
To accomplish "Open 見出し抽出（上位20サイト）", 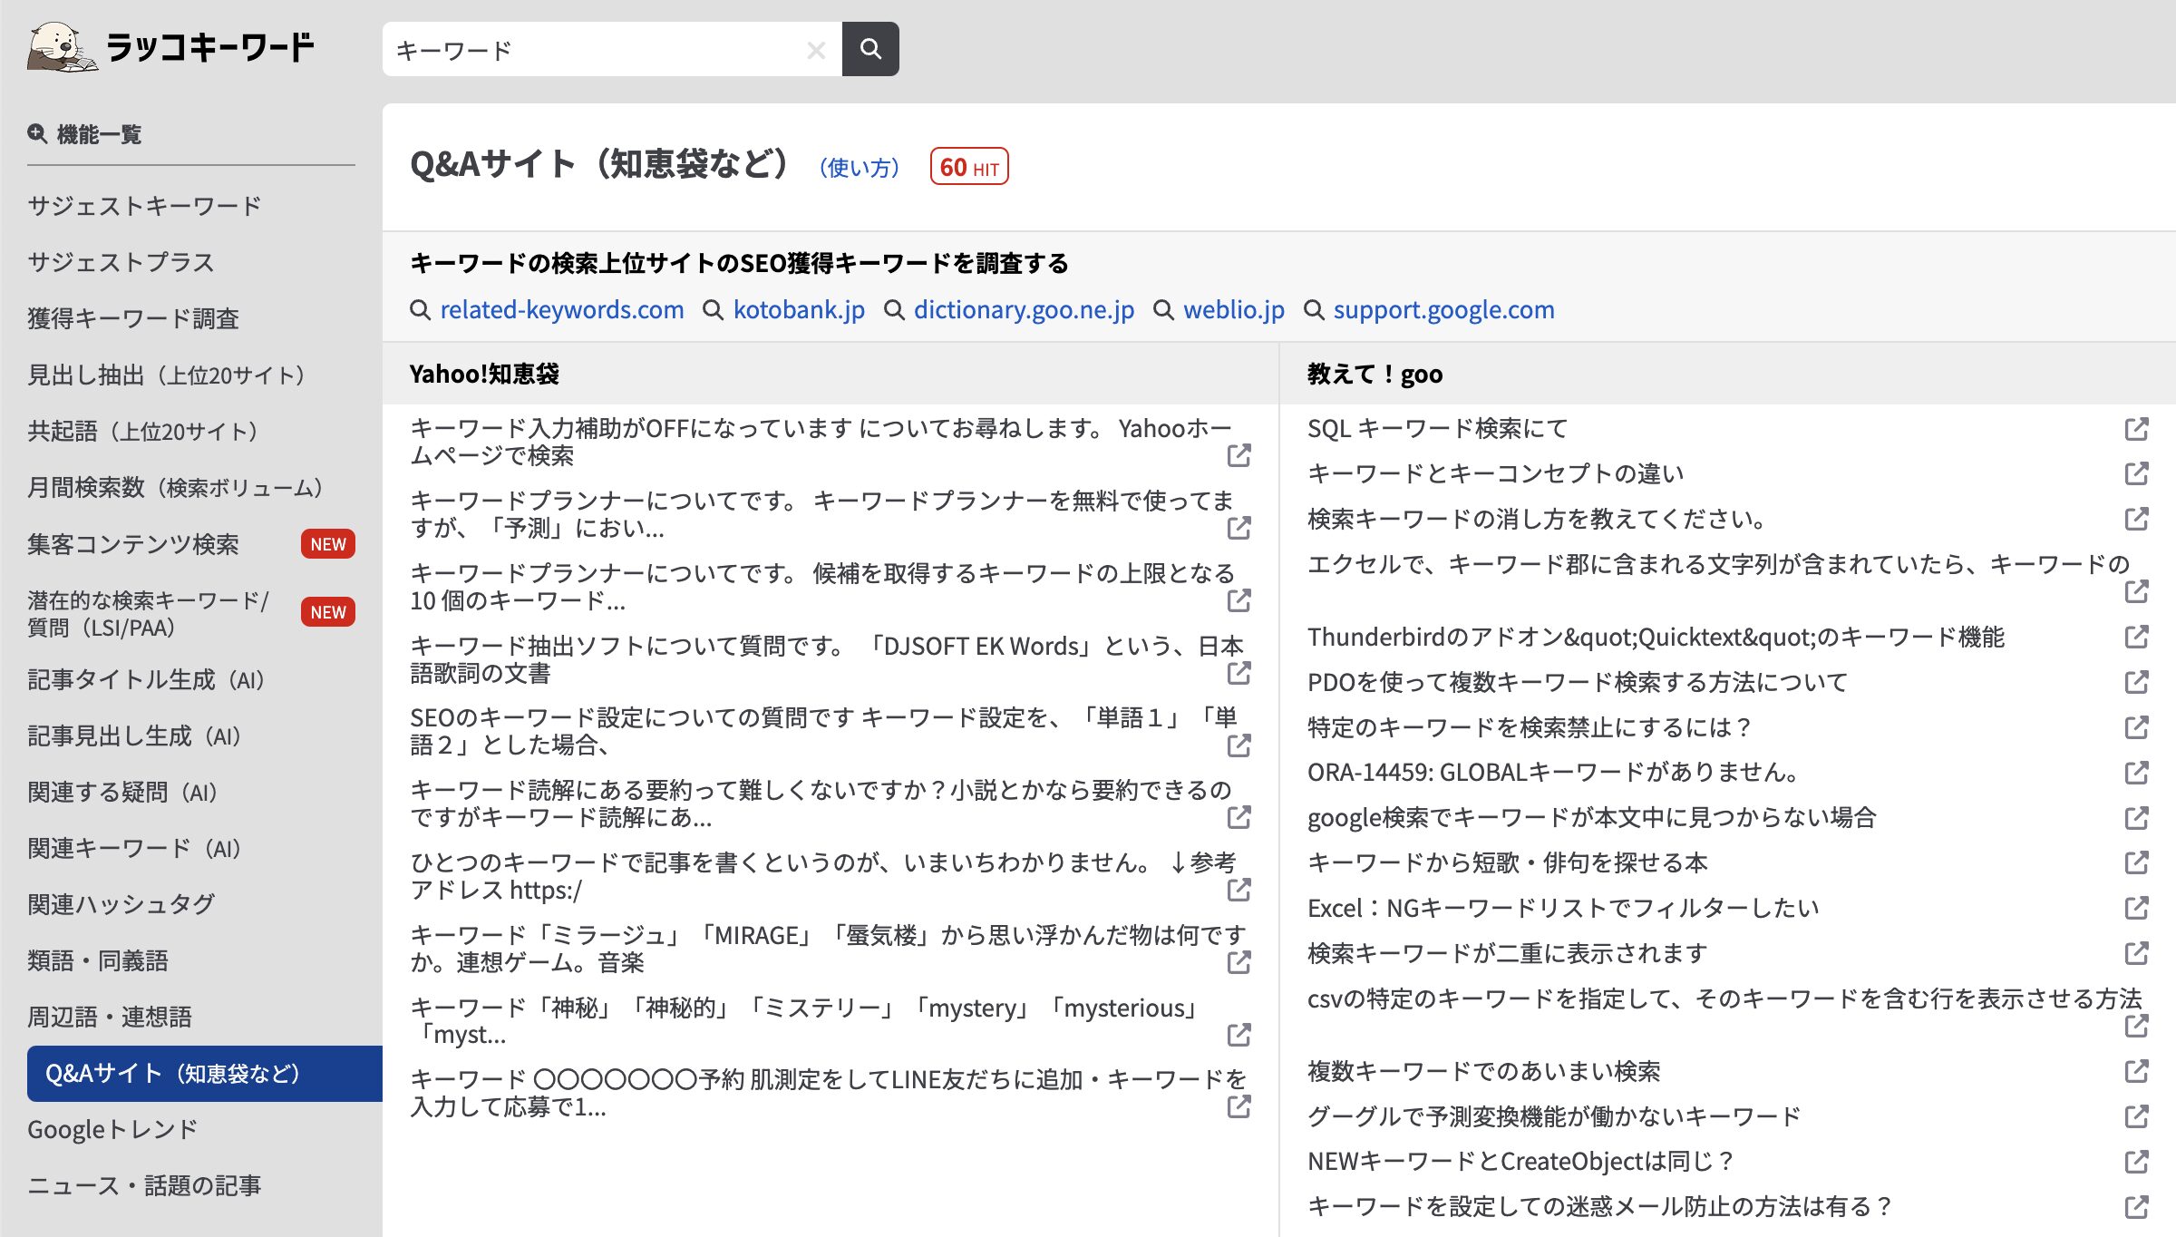I will 170,375.
